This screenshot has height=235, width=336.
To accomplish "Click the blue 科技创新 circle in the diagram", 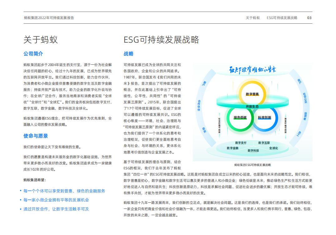I will 265,117.
